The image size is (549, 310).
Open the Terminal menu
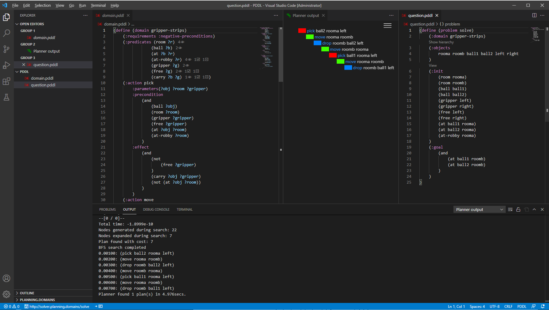coord(98,5)
